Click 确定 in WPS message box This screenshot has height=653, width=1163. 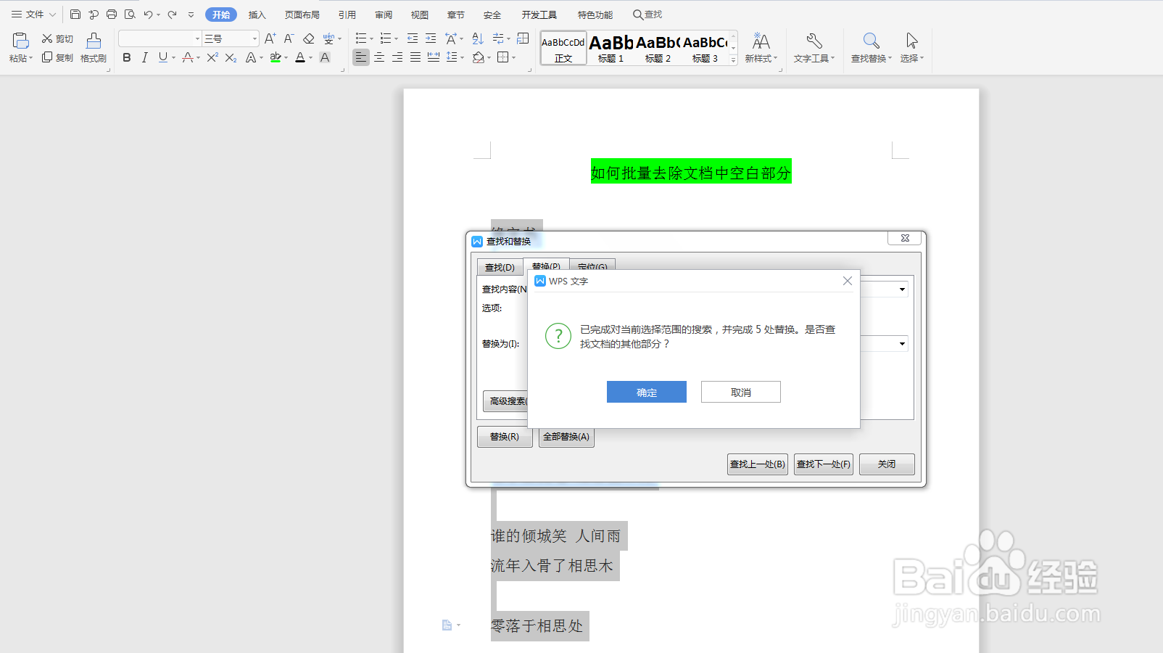(x=647, y=392)
